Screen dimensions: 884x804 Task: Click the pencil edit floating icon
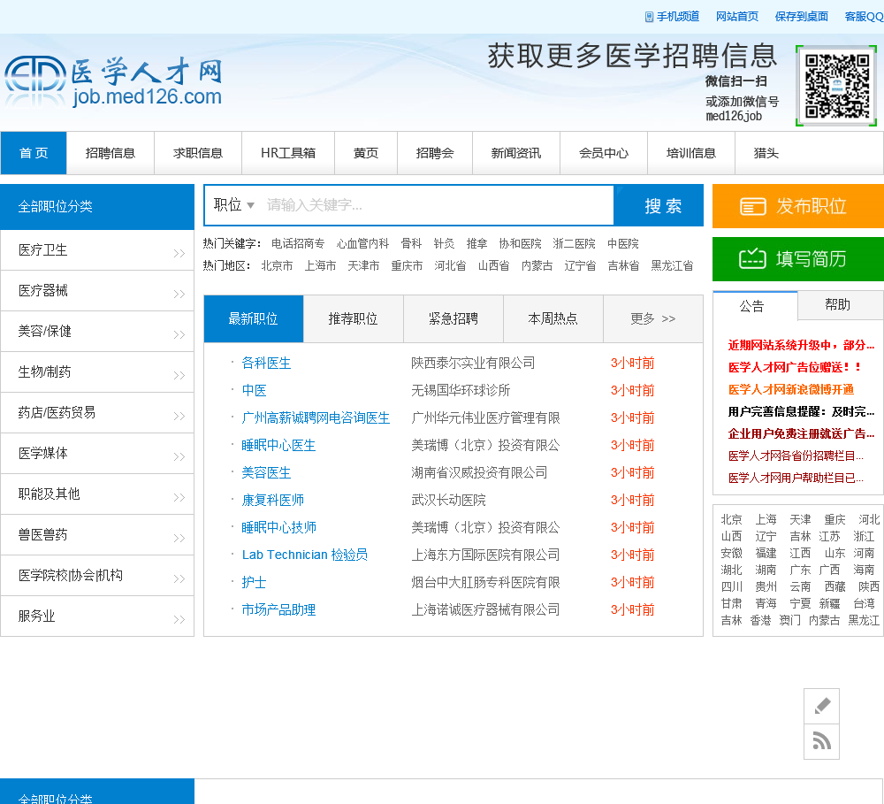click(821, 706)
